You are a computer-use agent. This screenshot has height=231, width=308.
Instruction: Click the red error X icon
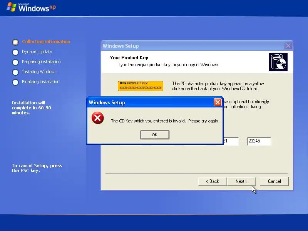(x=98, y=118)
